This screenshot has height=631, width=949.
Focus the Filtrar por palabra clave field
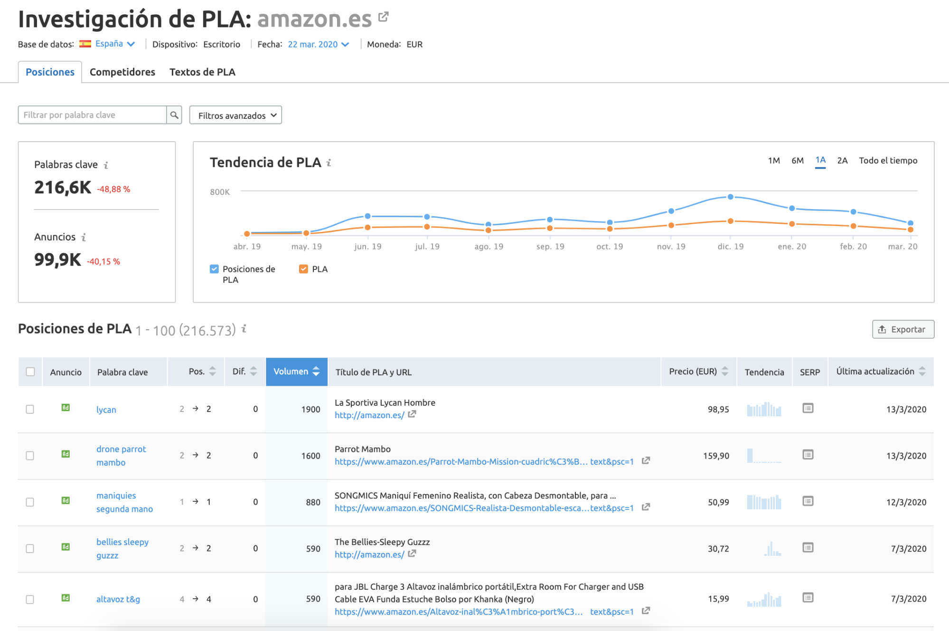pos(92,115)
